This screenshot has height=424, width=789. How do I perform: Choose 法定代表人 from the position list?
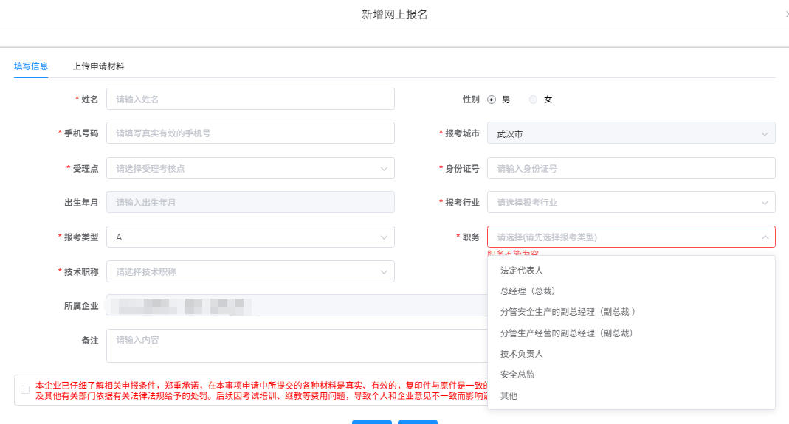click(522, 271)
